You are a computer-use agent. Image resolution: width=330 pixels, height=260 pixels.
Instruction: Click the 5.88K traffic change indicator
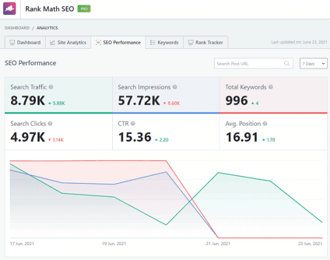click(57, 103)
